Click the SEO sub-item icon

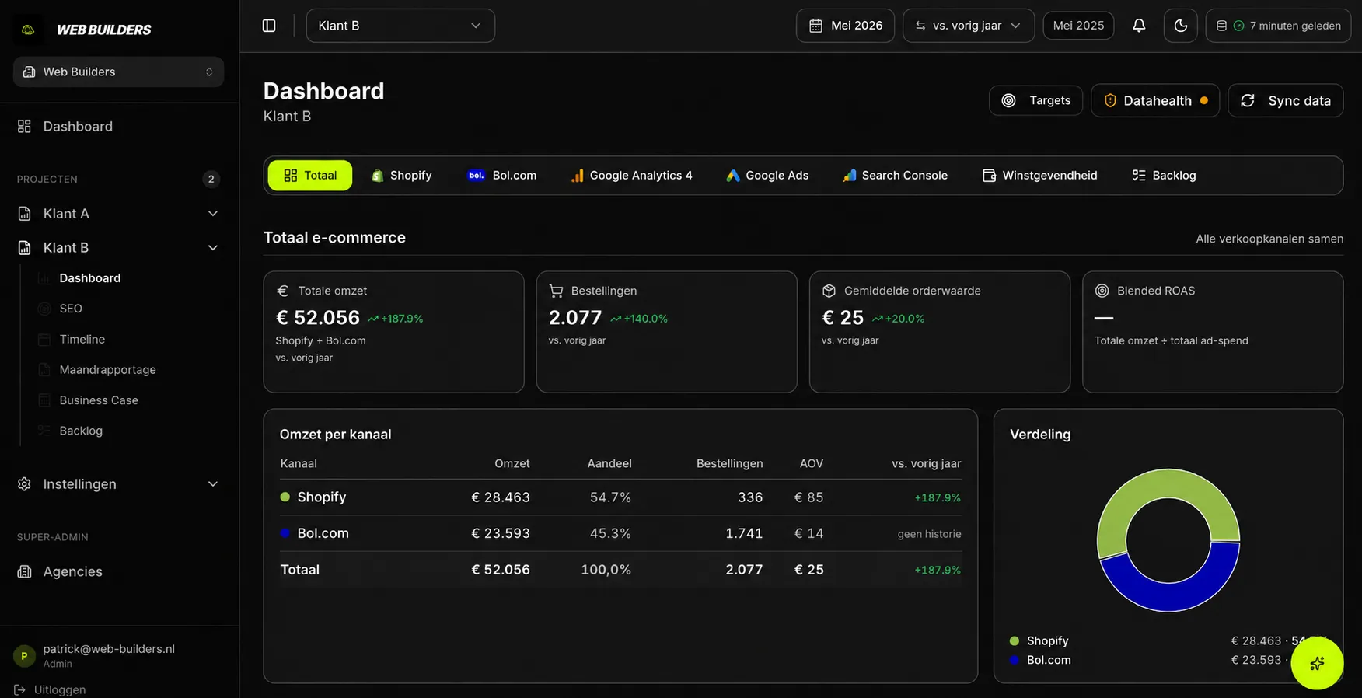pyautogui.click(x=44, y=309)
